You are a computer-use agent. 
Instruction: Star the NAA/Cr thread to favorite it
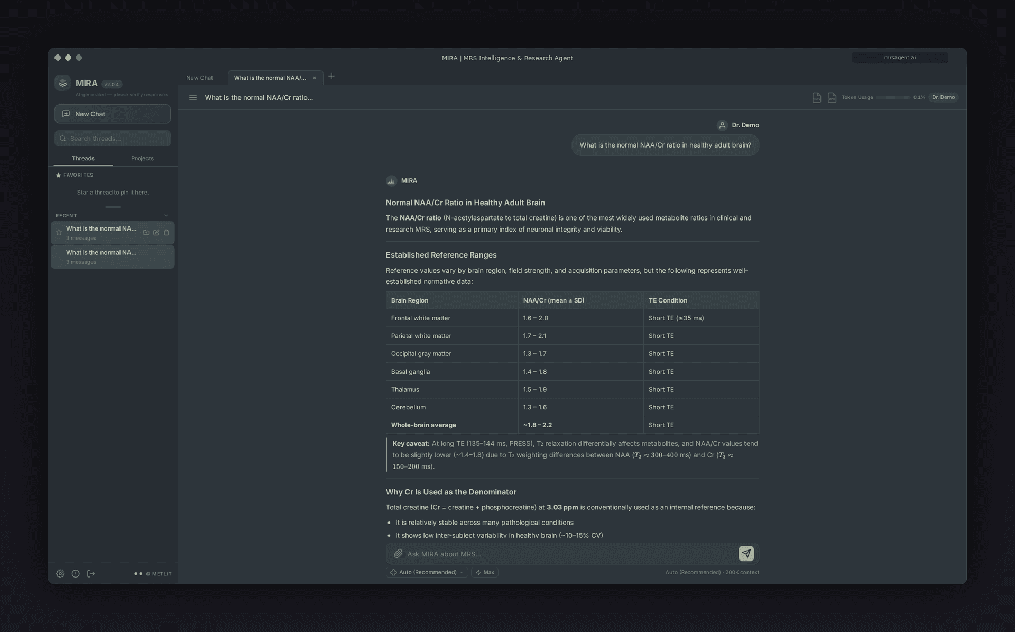coord(59,233)
